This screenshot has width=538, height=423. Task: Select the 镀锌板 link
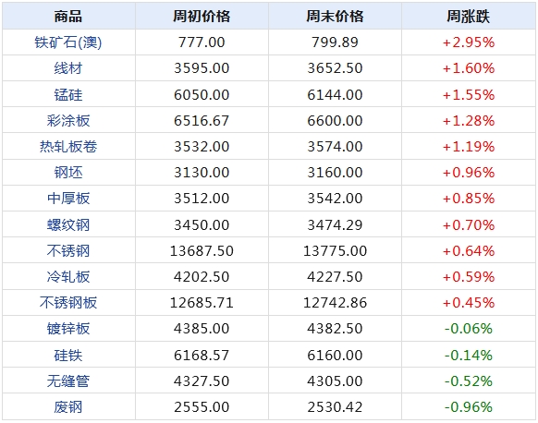click(68, 329)
